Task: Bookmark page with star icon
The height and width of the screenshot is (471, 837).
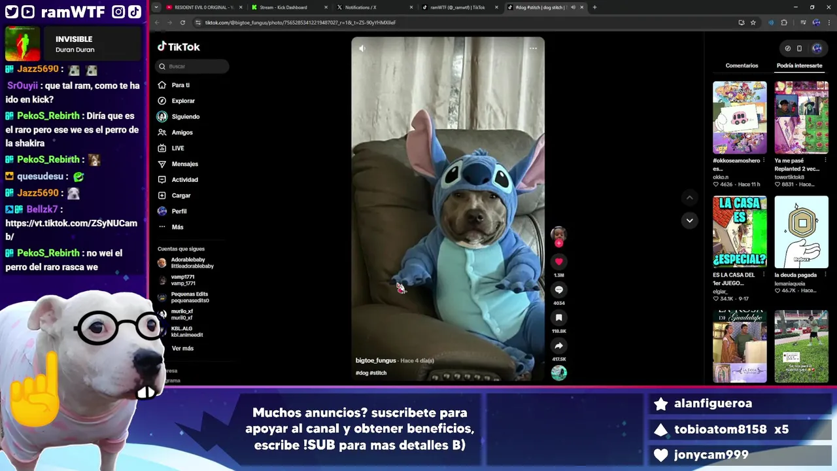Action: 753,22
